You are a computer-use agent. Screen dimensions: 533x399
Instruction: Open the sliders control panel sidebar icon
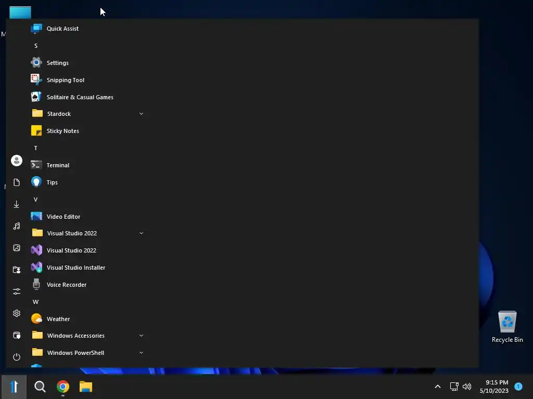pos(16,291)
